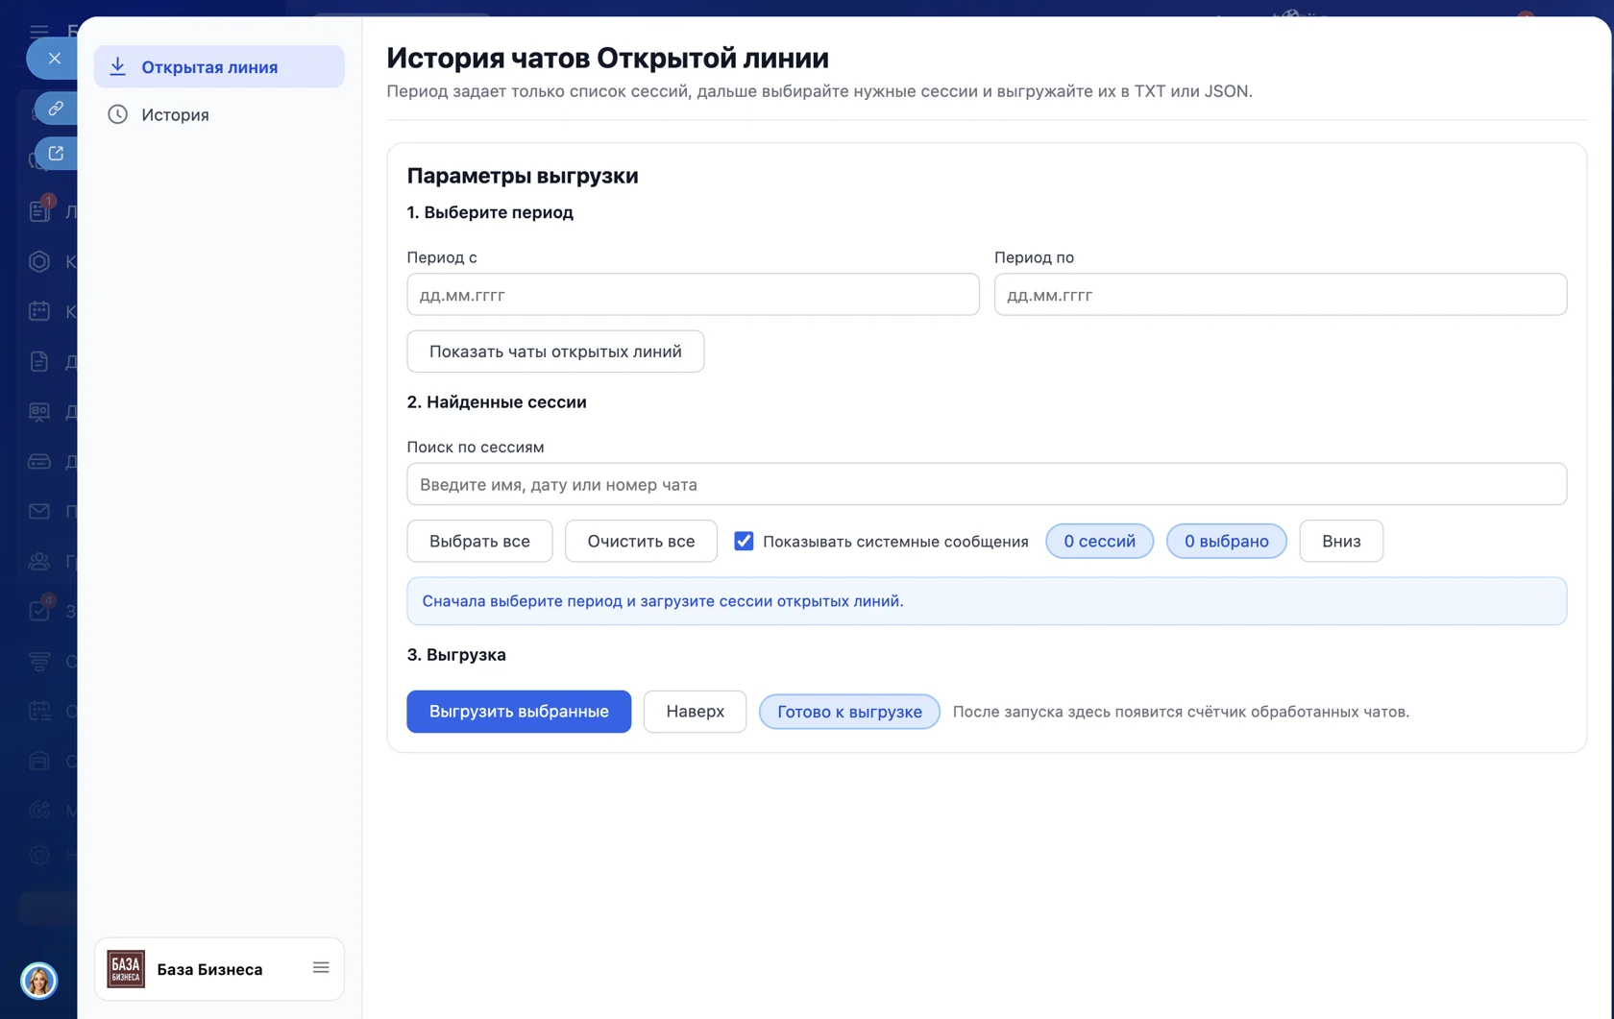The width and height of the screenshot is (1614, 1019).
Task: Click the Выбрать все button
Action: click(x=479, y=541)
